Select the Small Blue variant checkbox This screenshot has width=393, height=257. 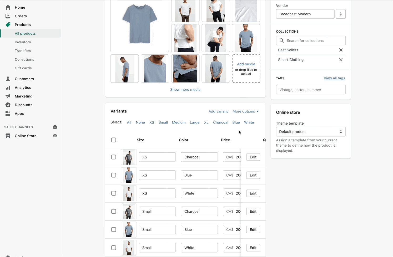(x=114, y=230)
